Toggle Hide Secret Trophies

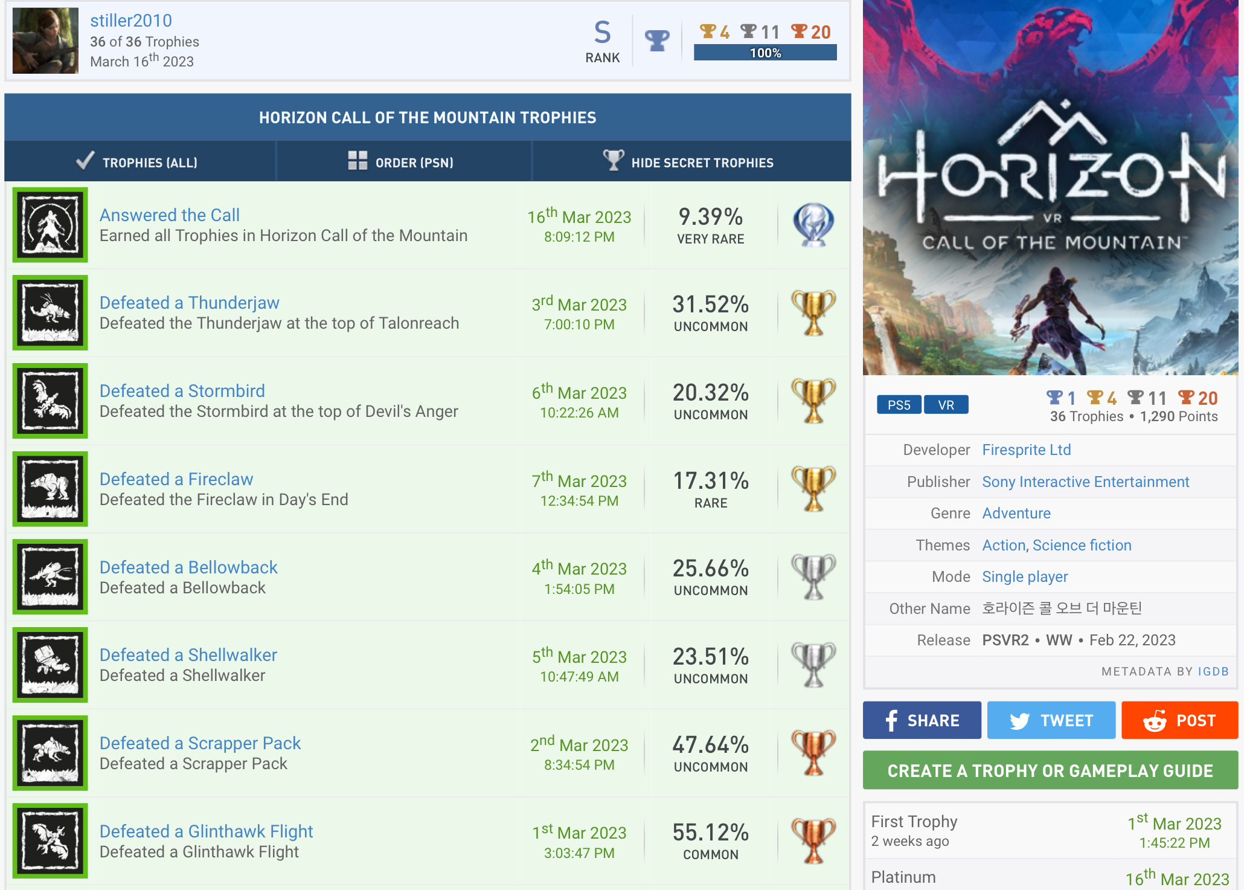[x=691, y=162]
